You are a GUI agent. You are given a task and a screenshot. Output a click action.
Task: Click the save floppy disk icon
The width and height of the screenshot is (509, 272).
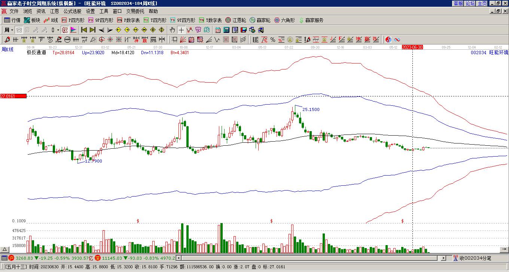244,30
